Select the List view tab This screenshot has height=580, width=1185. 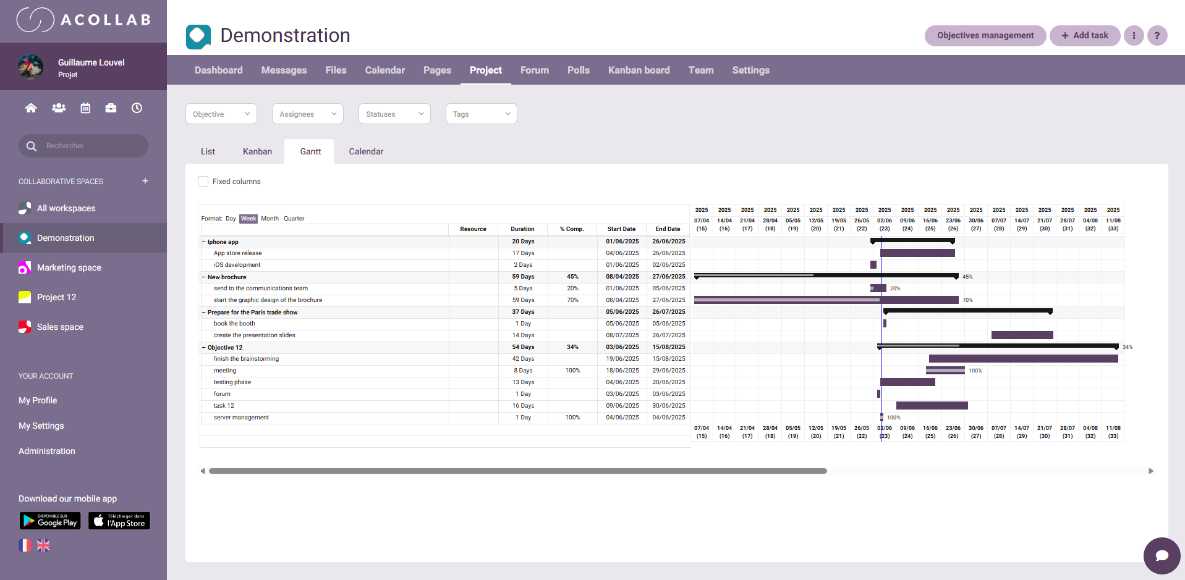(x=208, y=152)
